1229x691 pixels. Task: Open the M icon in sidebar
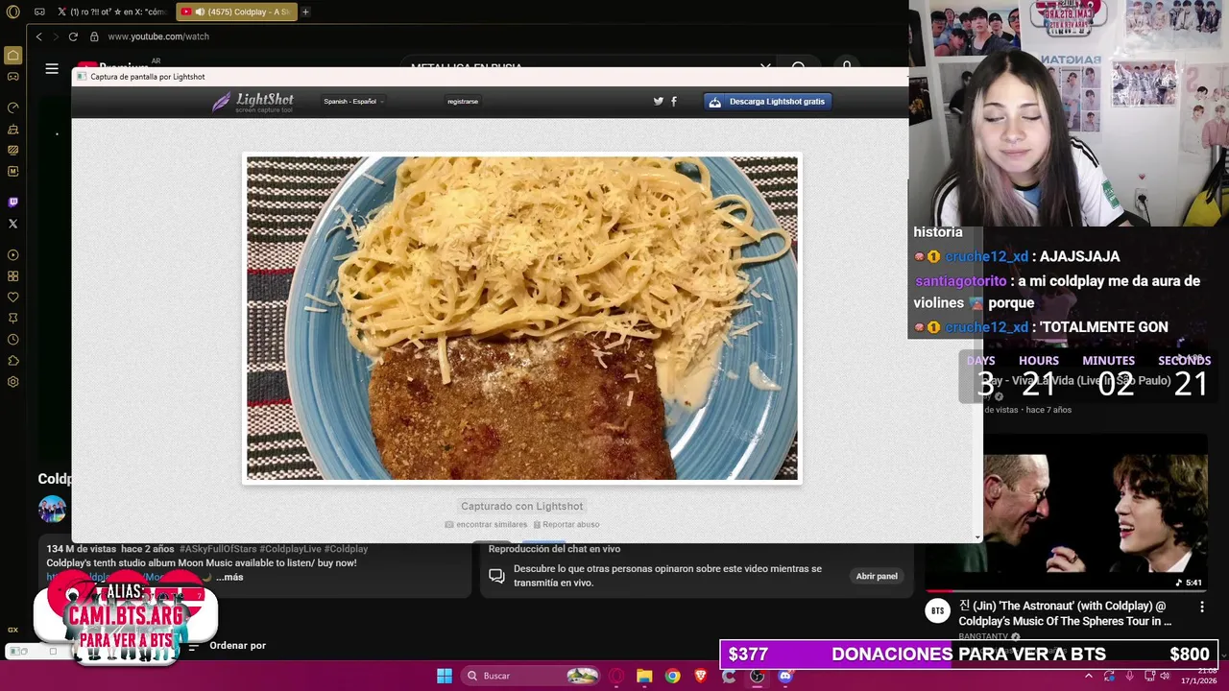(x=12, y=171)
